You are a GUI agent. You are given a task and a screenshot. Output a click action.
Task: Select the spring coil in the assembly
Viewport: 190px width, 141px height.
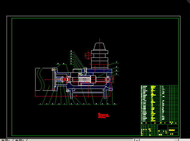coord(84,79)
